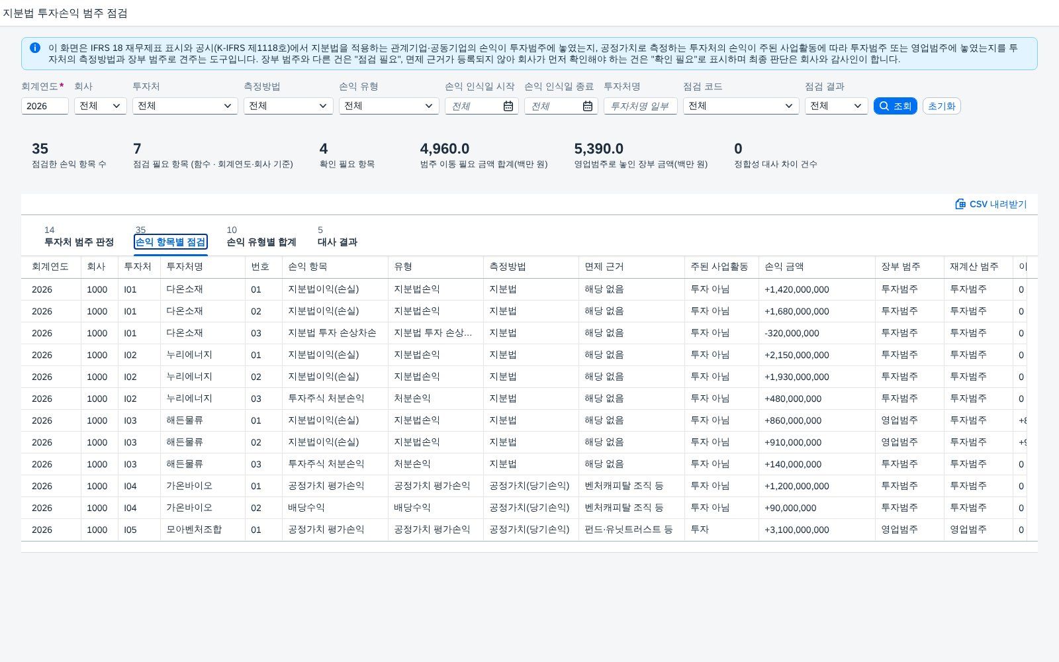Click the +860,000,000 amount for 해든물류
Viewport: 1059px width, 662px height.
coord(817,420)
